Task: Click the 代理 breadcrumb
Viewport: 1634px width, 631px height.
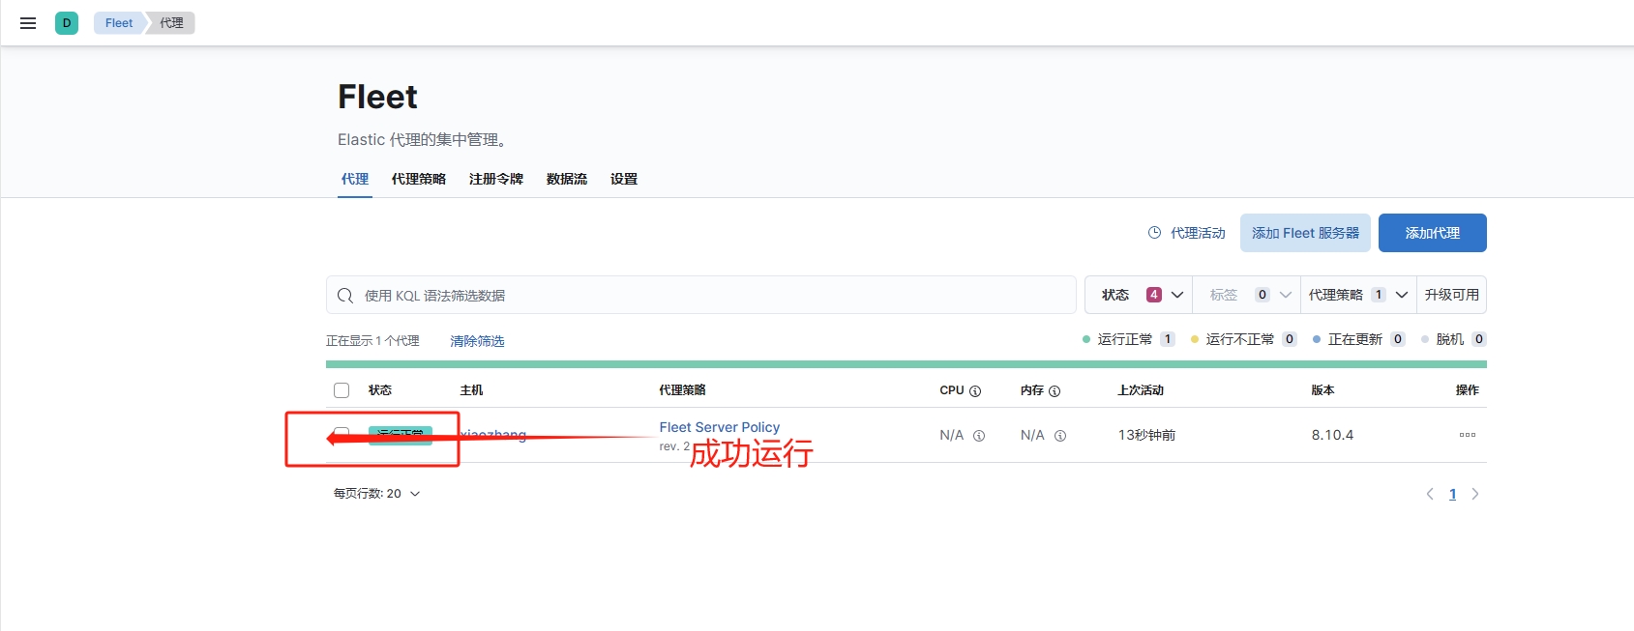Action: coord(172,23)
